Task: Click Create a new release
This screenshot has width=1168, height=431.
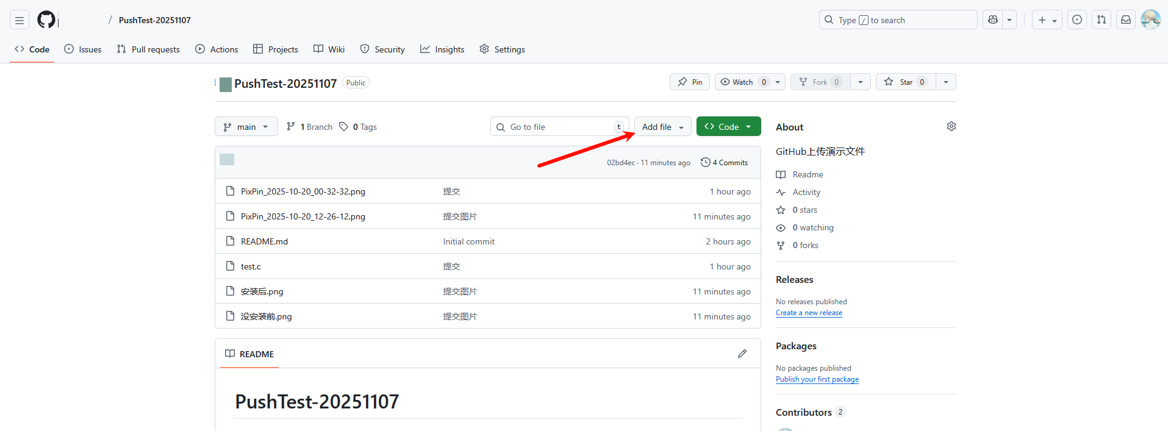Action: 809,313
